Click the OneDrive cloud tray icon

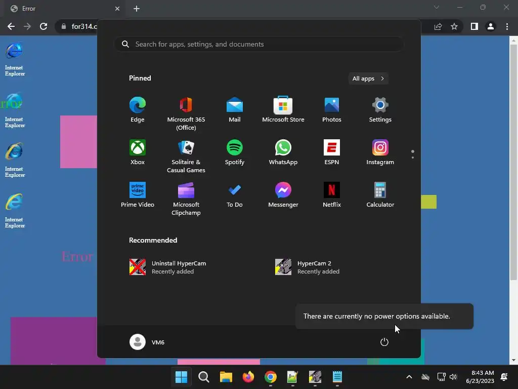[425, 377]
